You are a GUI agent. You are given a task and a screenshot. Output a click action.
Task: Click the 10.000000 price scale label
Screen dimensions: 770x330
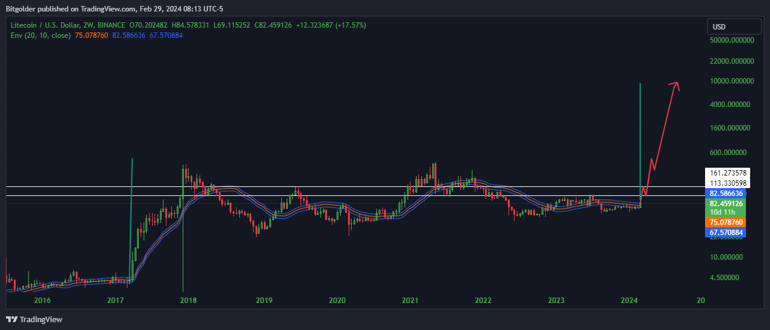pos(726,257)
